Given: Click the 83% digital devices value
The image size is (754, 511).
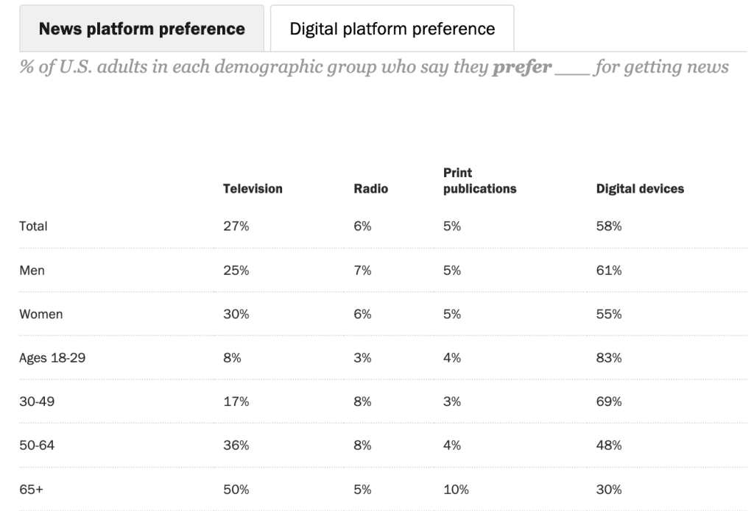Looking at the screenshot, I should [609, 358].
